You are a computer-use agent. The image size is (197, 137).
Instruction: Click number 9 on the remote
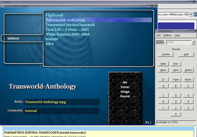(x=188, y=95)
